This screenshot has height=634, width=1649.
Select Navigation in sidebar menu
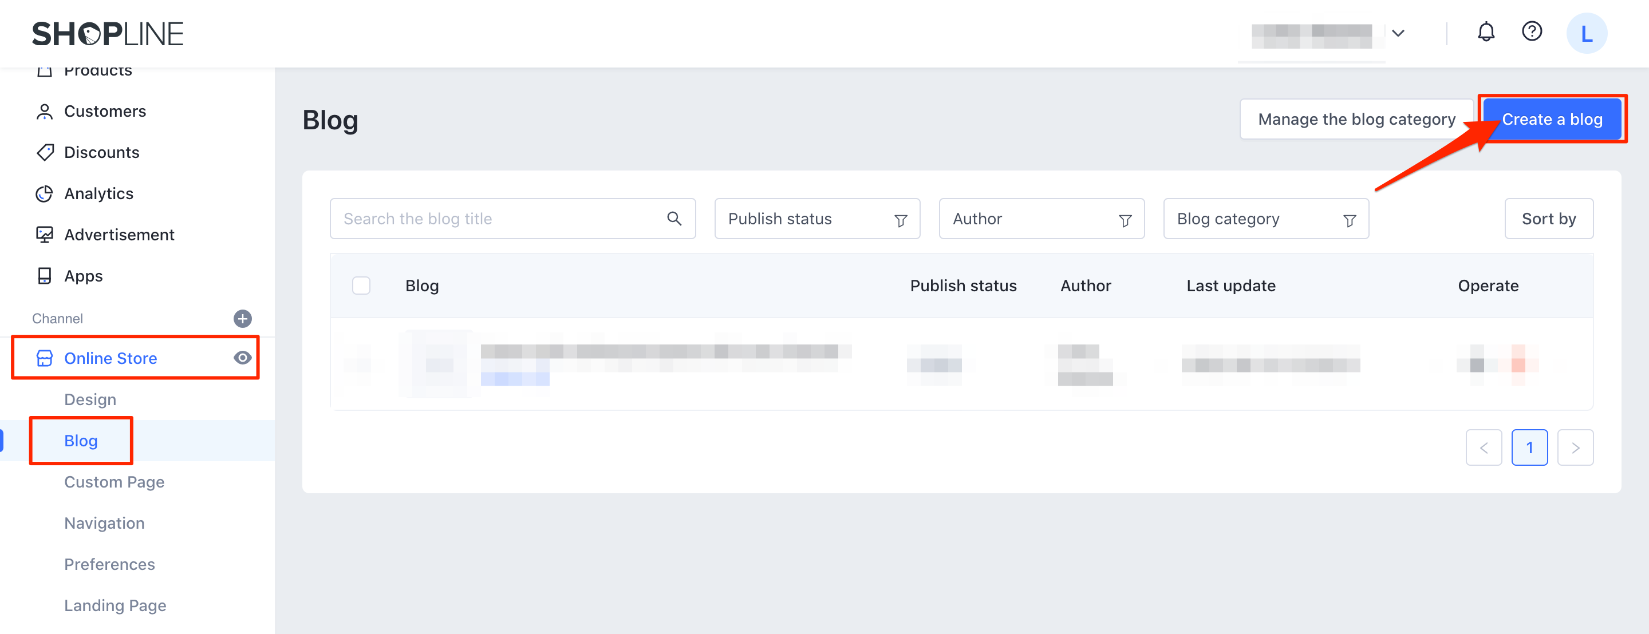pyautogui.click(x=104, y=524)
